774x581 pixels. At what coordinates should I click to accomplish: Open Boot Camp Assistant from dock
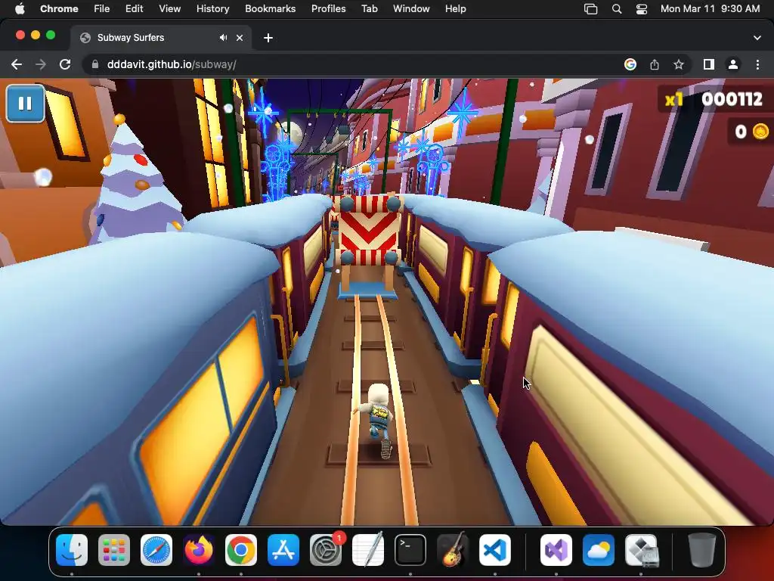pyautogui.click(x=641, y=550)
